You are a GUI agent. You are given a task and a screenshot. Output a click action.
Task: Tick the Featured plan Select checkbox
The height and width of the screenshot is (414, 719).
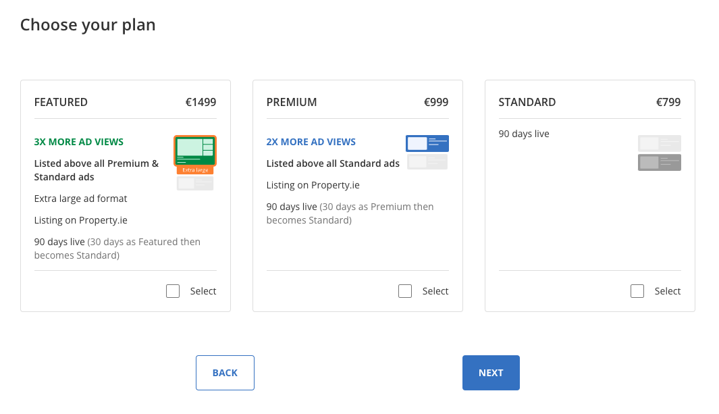pyautogui.click(x=173, y=291)
